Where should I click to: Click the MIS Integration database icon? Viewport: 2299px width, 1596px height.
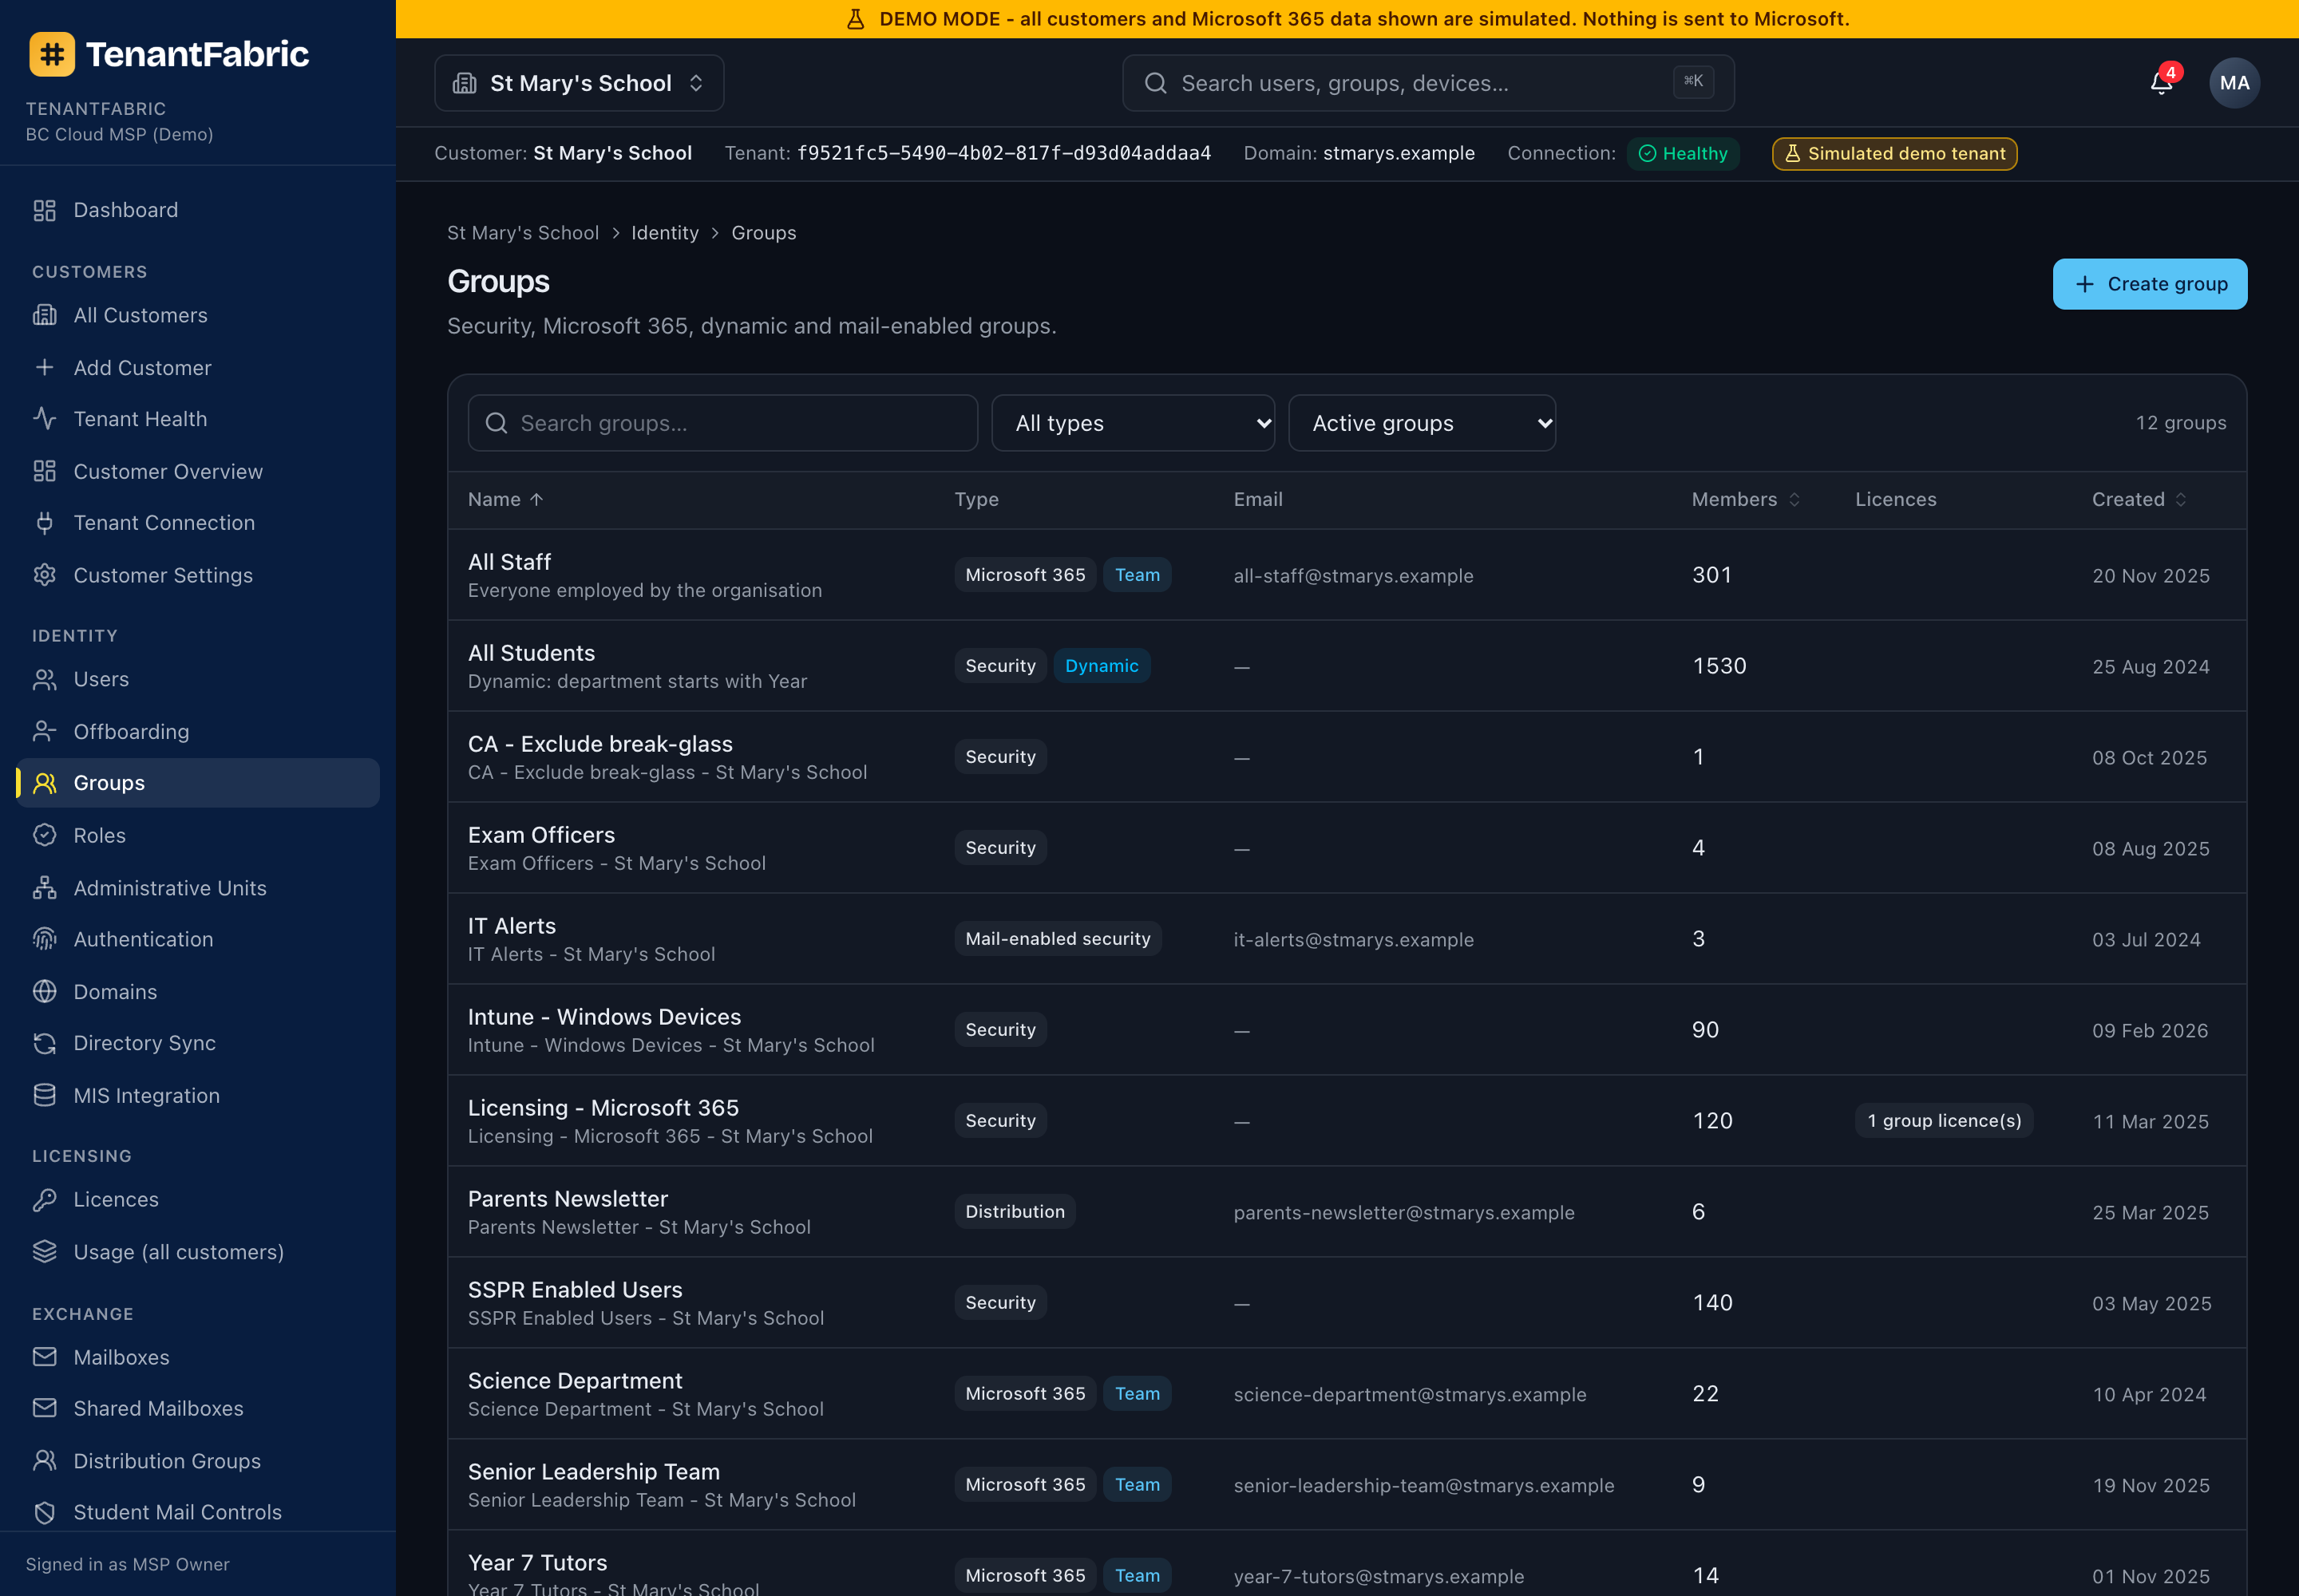(x=44, y=1095)
